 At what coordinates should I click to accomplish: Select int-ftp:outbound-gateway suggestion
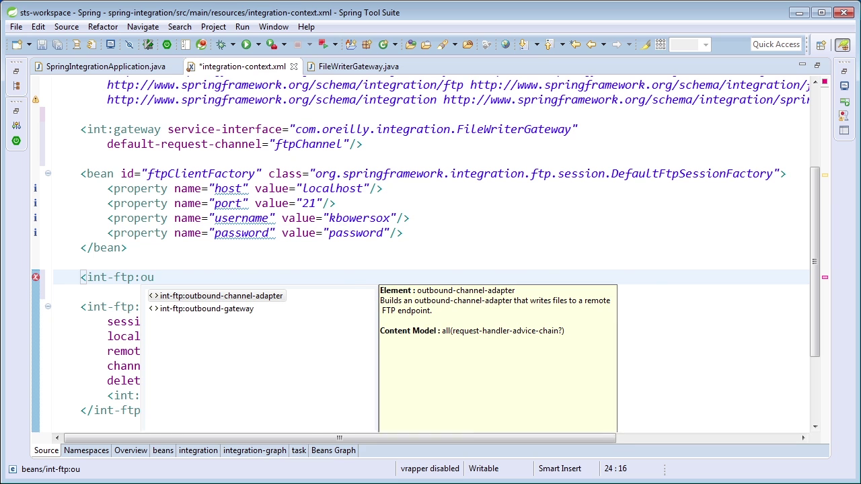point(201,309)
